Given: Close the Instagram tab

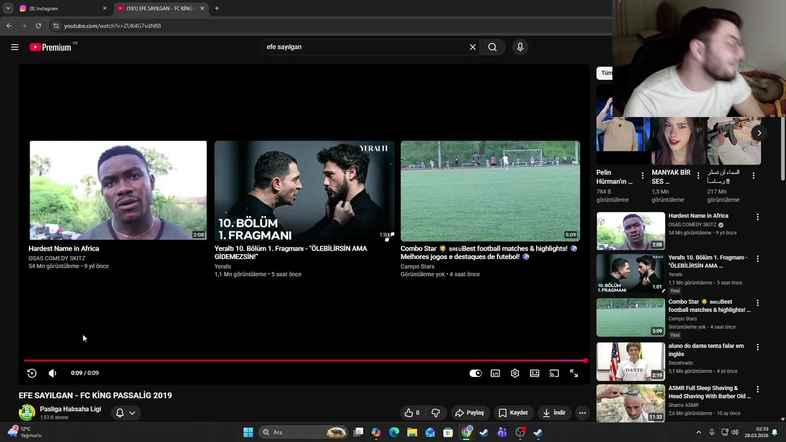Looking at the screenshot, I should tap(104, 9).
